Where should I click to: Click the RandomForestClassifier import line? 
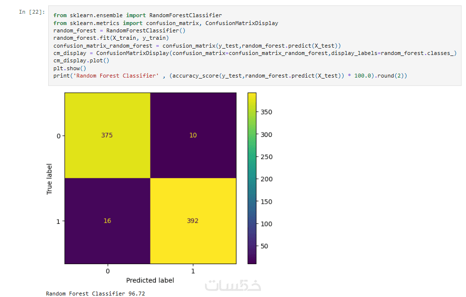138,15
